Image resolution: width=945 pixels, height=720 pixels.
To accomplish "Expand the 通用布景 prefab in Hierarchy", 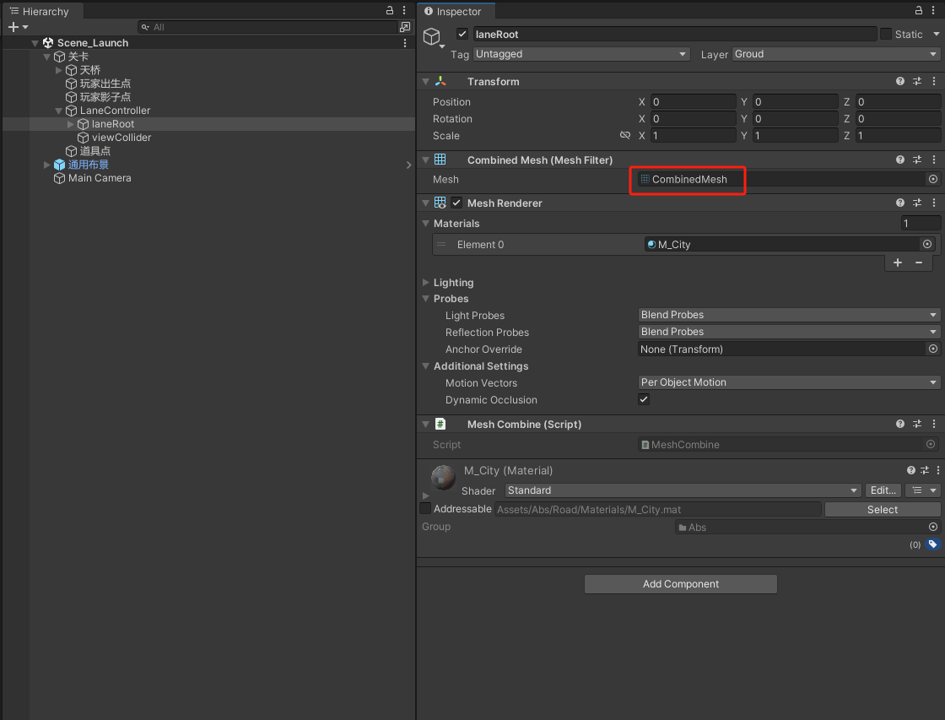I will pos(46,165).
